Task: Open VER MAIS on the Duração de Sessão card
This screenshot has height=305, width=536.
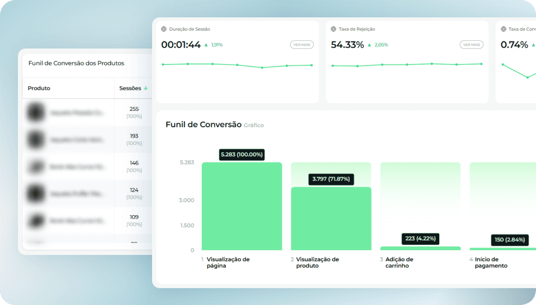Action: [x=302, y=44]
